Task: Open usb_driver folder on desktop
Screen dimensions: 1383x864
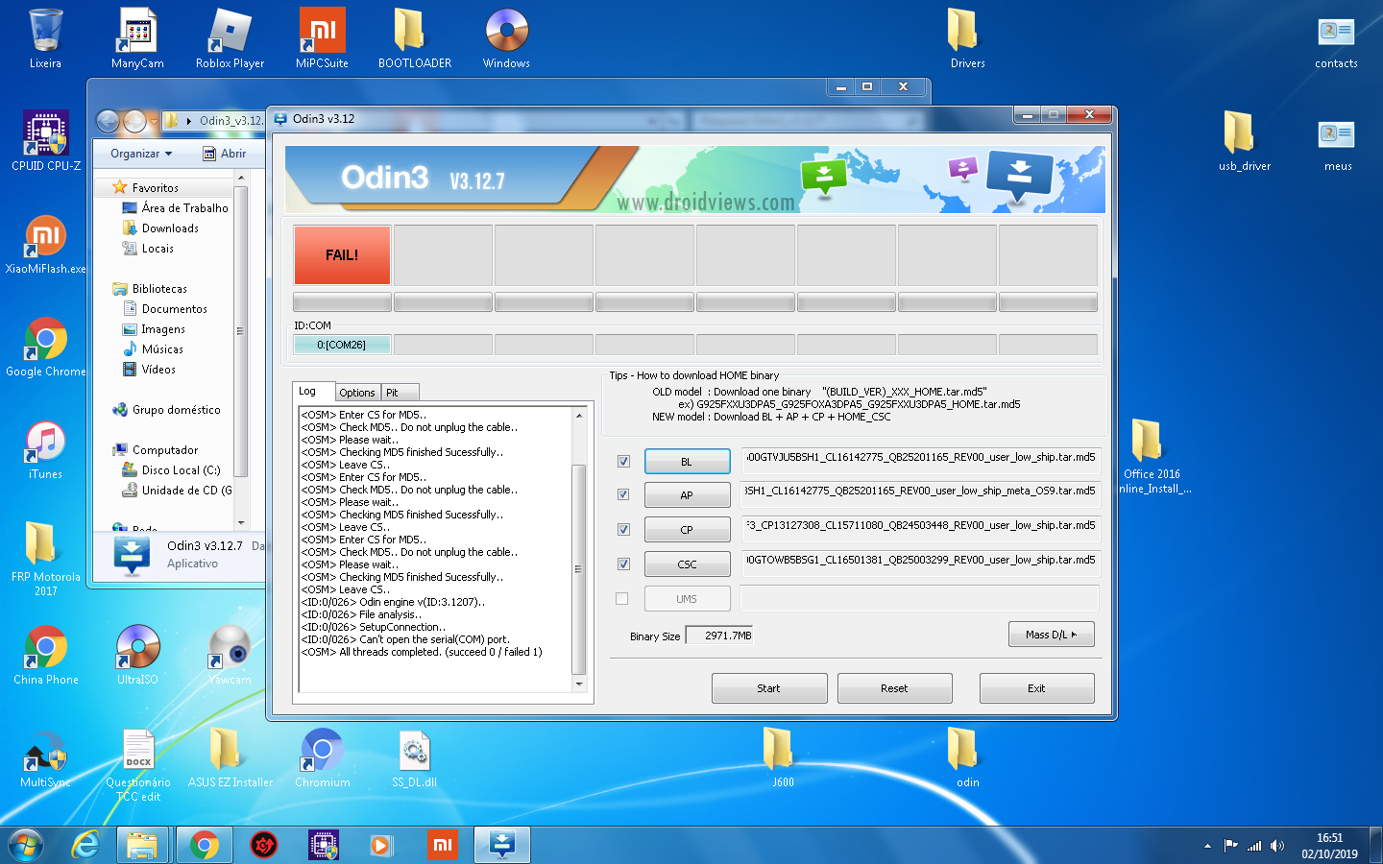Action: tap(1244, 141)
